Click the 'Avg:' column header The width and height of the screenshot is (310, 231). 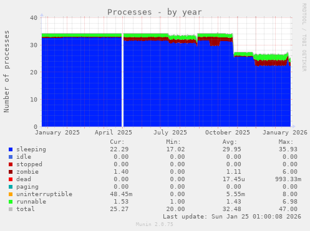click(230, 142)
